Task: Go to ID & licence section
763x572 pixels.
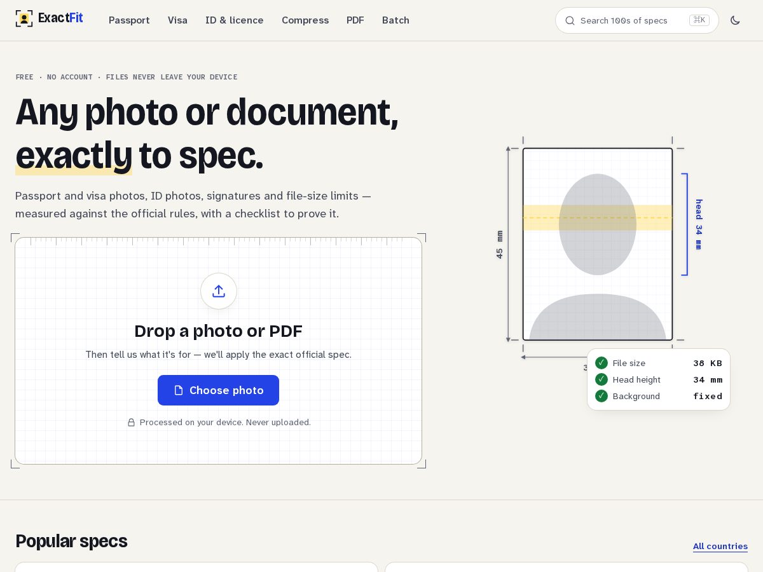Action: click(235, 20)
